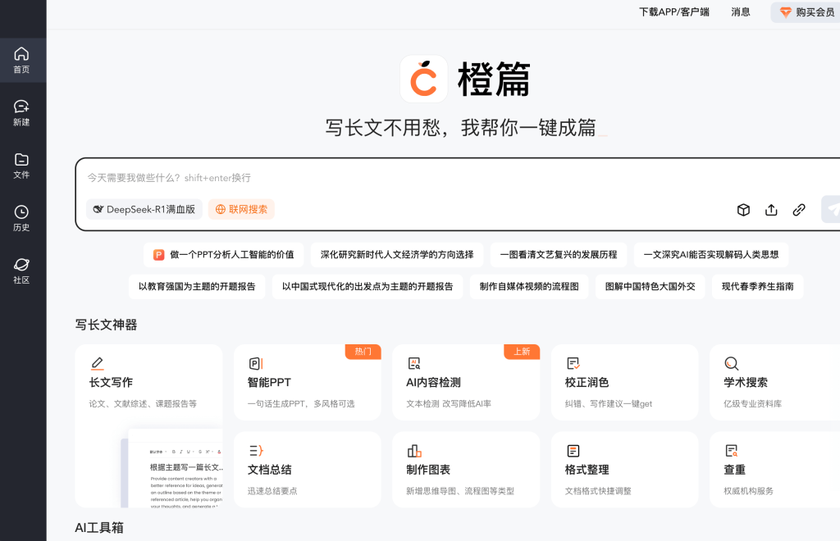Click the text 迅速总结要点

click(272, 491)
